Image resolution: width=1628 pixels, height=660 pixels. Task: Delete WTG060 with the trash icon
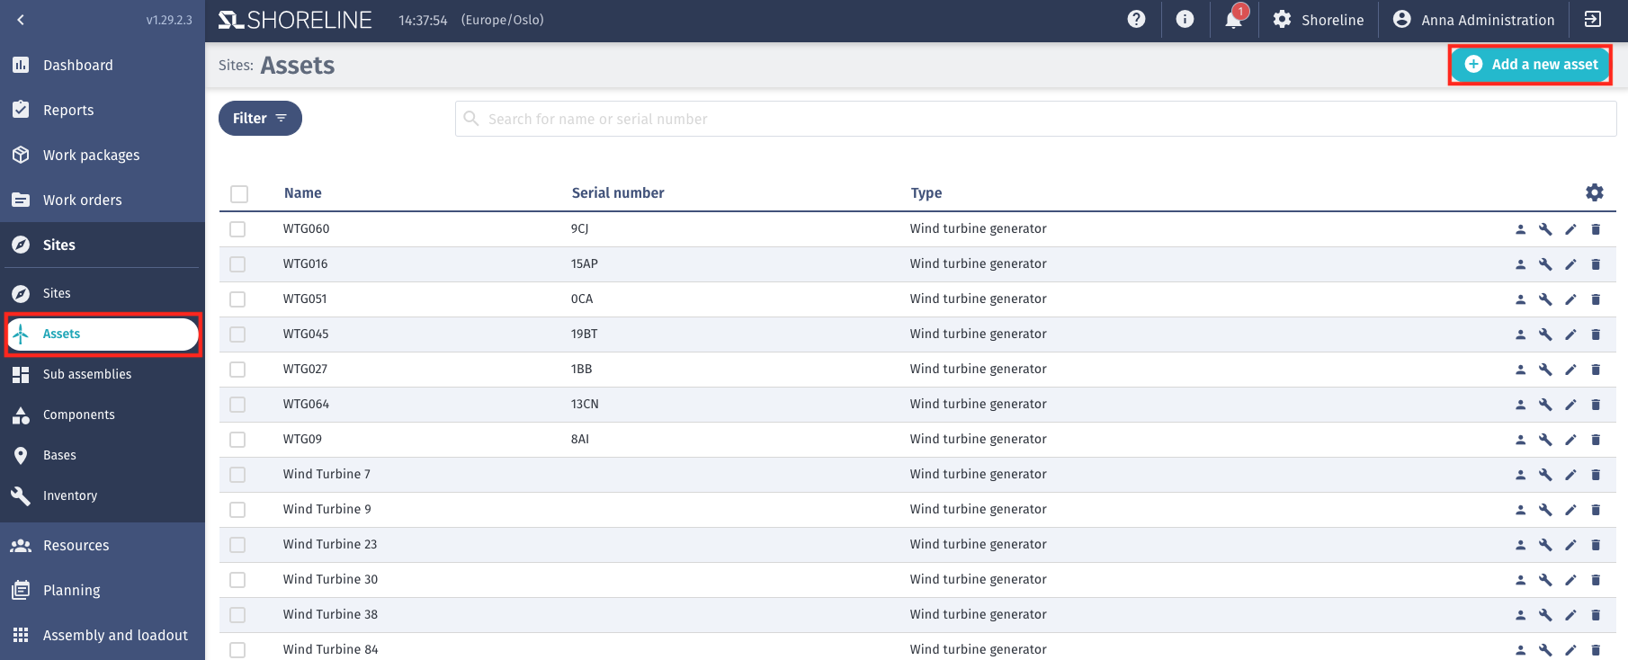1596,229
